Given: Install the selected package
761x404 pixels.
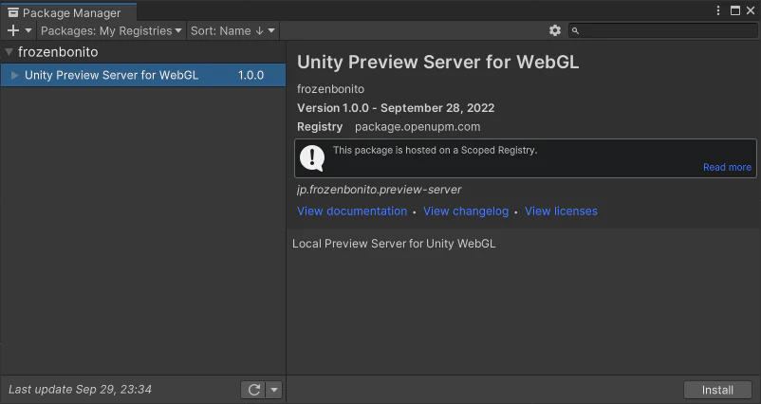Looking at the screenshot, I should click(x=717, y=390).
